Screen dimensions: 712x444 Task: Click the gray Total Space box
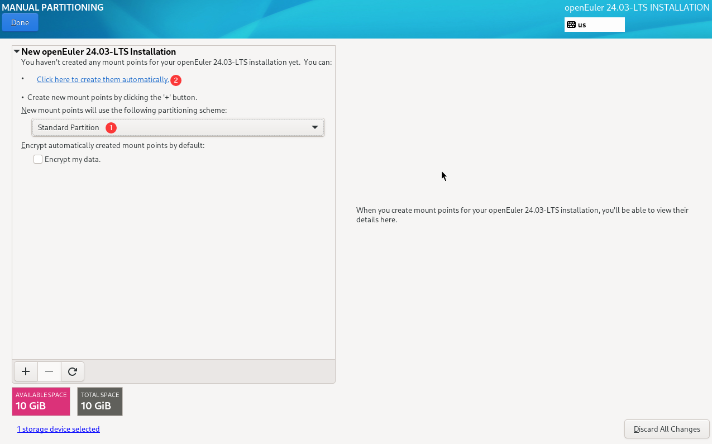click(x=99, y=402)
